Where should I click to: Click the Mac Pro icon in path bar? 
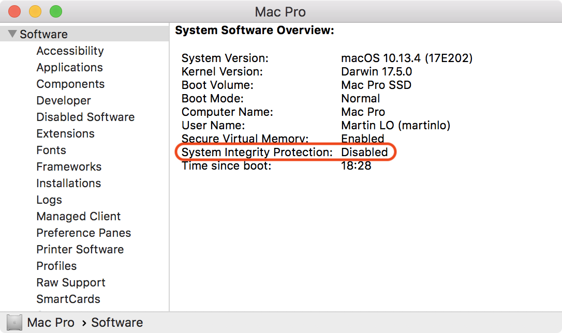[14, 323]
